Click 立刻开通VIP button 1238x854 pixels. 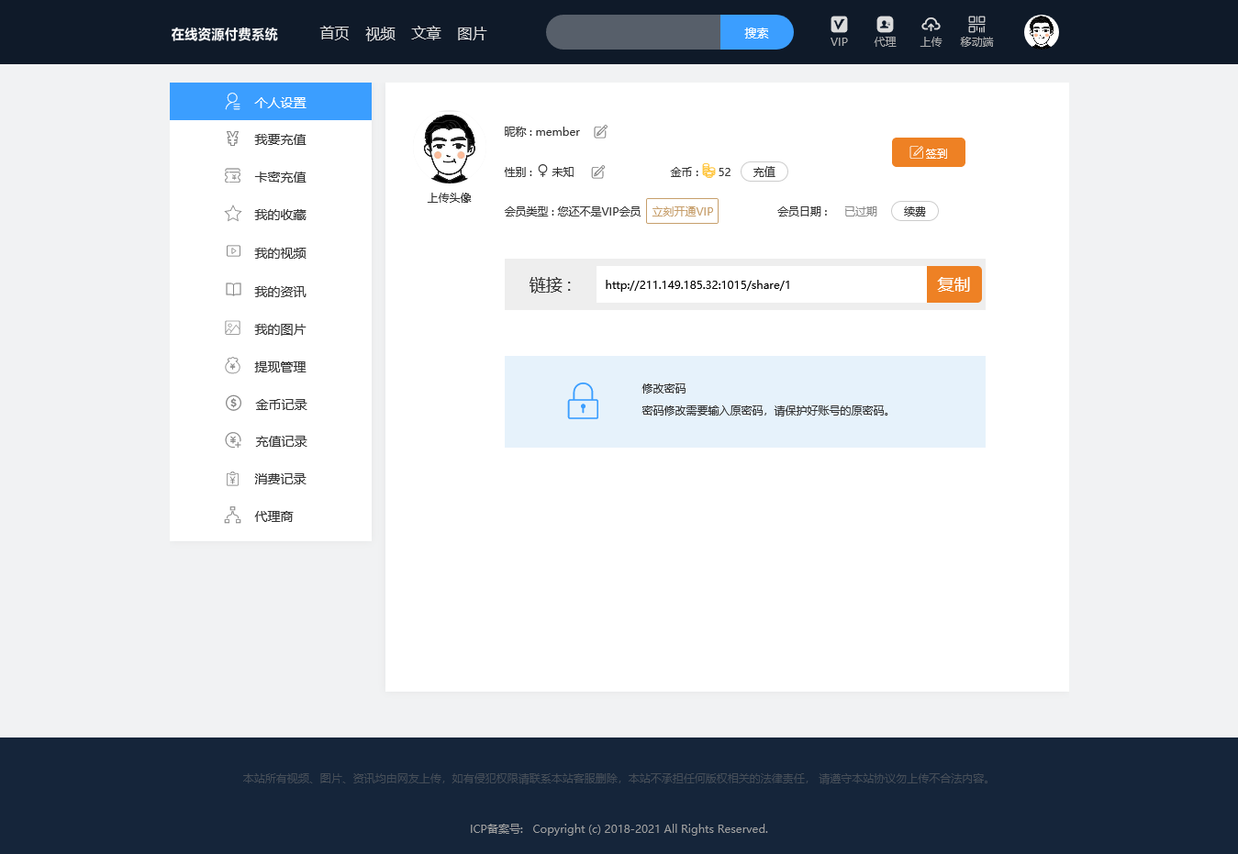682,211
